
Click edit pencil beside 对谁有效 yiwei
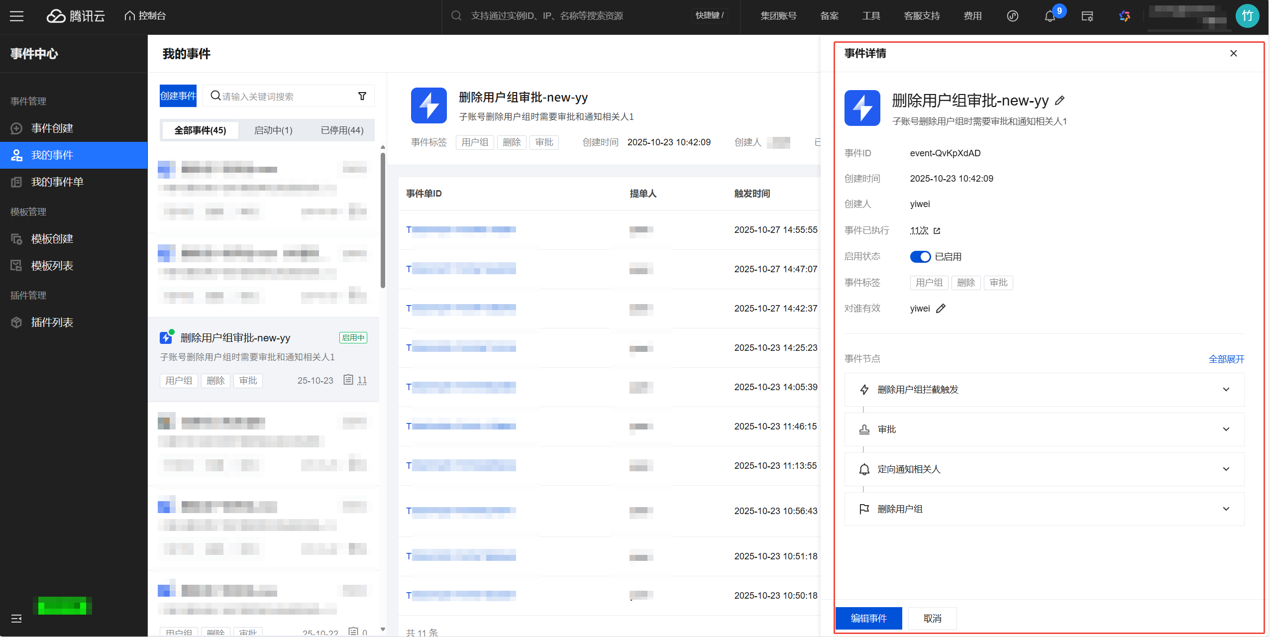pyautogui.click(x=941, y=309)
